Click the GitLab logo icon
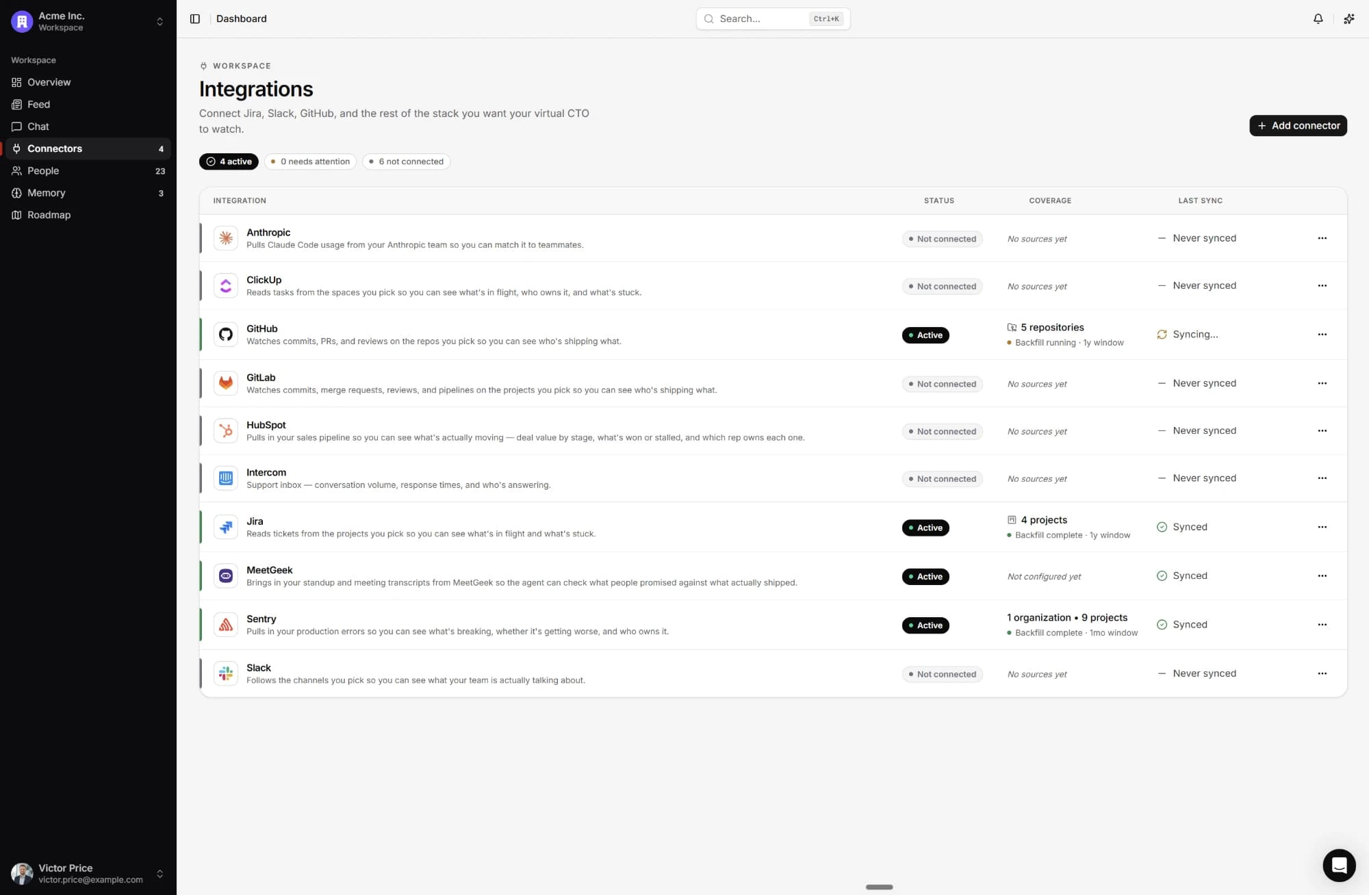Screen dimensions: 1369x895 pyautogui.click(x=226, y=383)
